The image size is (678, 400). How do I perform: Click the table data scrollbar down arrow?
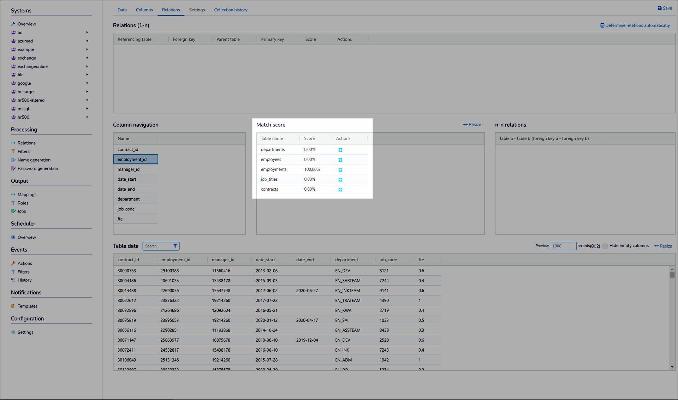pos(672,367)
